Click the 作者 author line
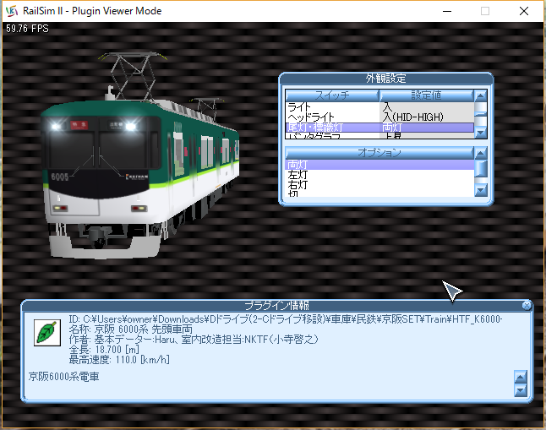 [194, 339]
